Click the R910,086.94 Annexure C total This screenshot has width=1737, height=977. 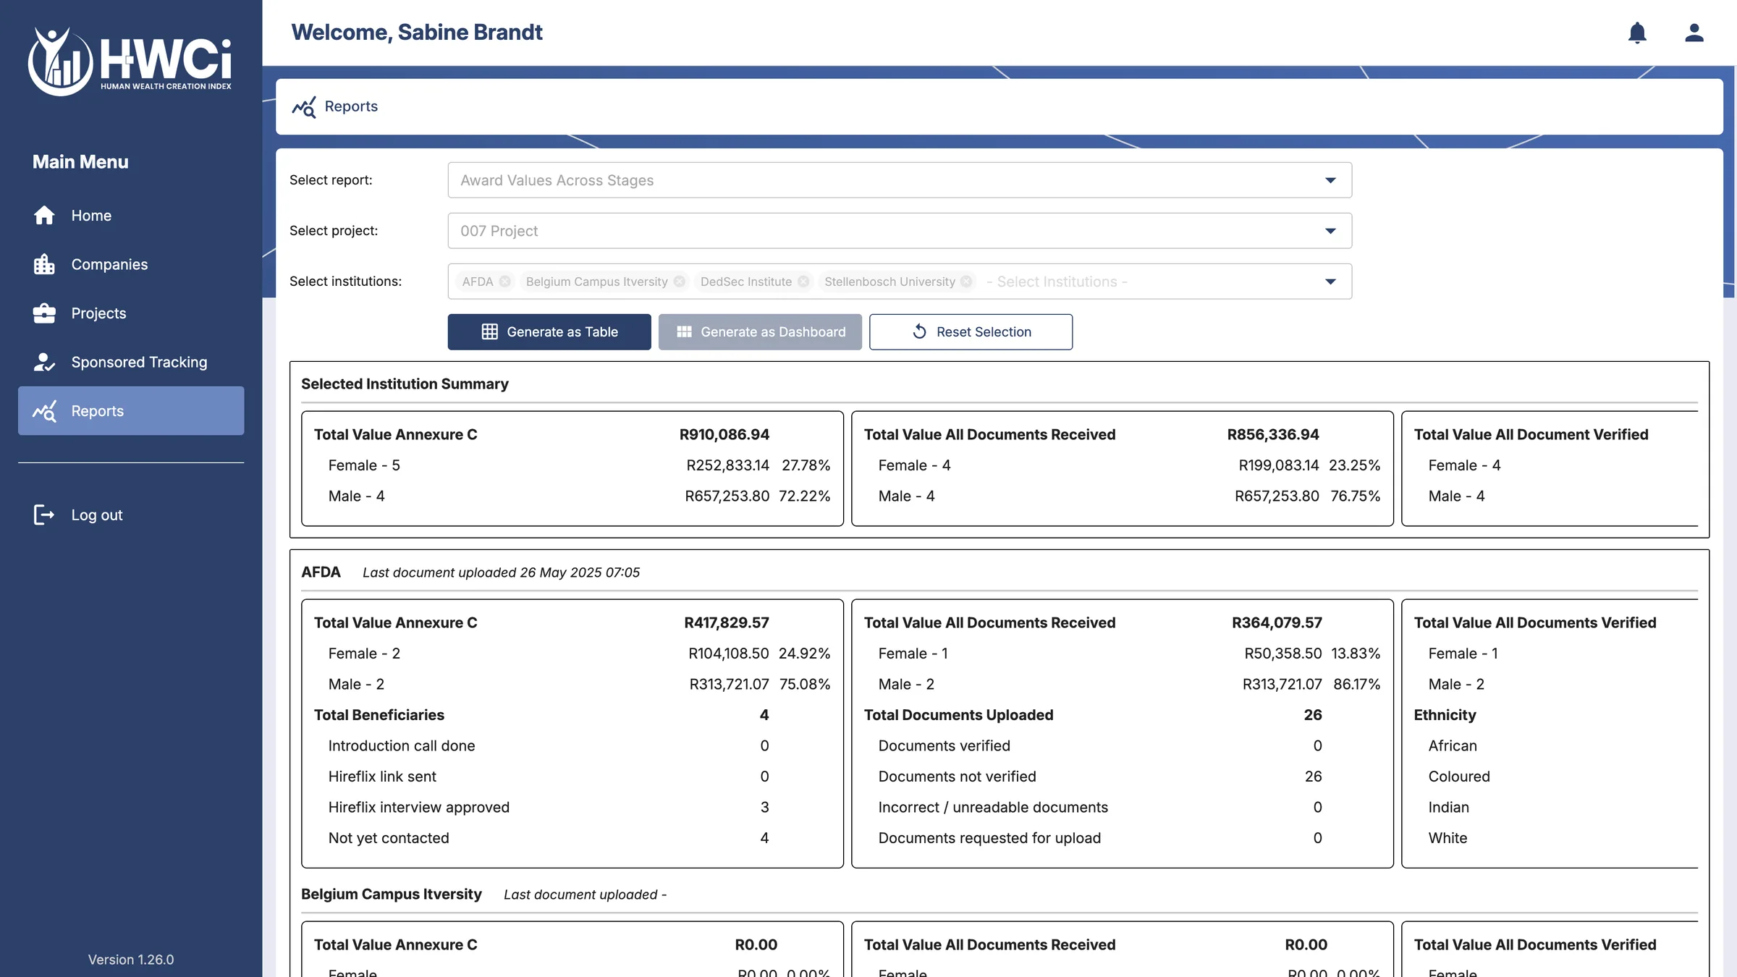click(x=724, y=434)
